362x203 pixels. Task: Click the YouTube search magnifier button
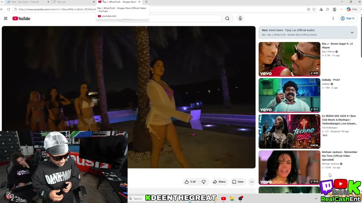click(x=227, y=19)
